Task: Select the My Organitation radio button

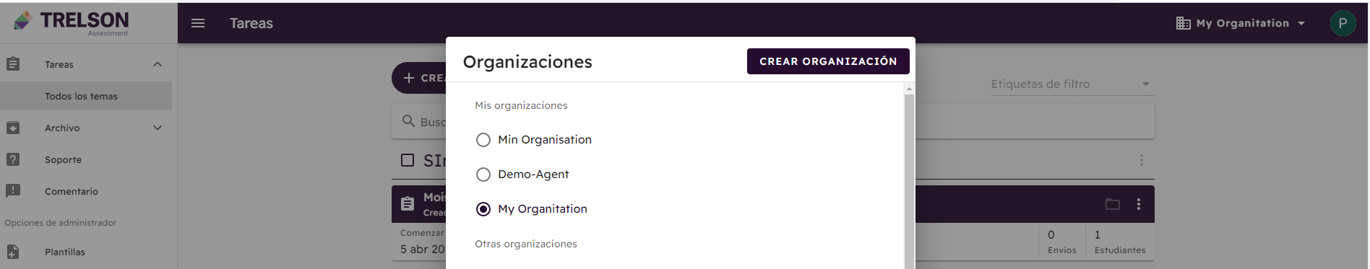Action: 483,209
